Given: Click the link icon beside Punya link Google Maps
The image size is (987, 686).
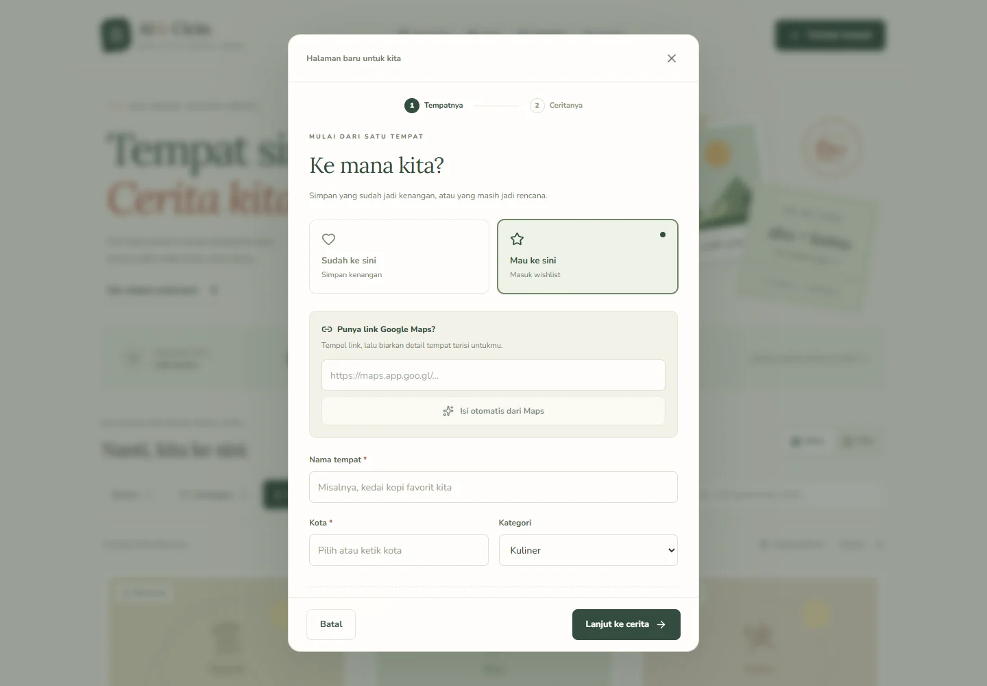Looking at the screenshot, I should tap(327, 329).
